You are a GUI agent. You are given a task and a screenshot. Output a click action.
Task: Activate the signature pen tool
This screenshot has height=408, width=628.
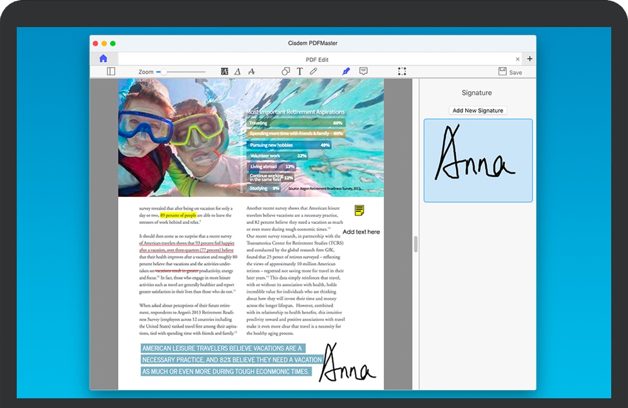[x=346, y=71]
